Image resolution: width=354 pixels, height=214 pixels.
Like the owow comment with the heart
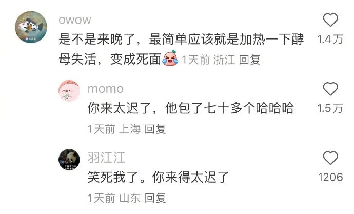[x=330, y=20]
